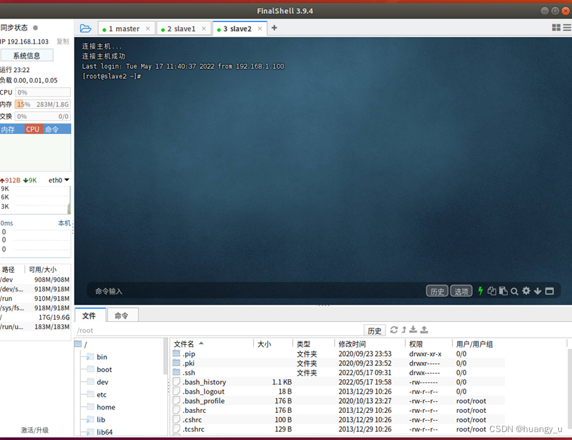Image resolution: width=572 pixels, height=440 pixels.
Task: Click the 激活/升级 link
Action: click(34, 430)
